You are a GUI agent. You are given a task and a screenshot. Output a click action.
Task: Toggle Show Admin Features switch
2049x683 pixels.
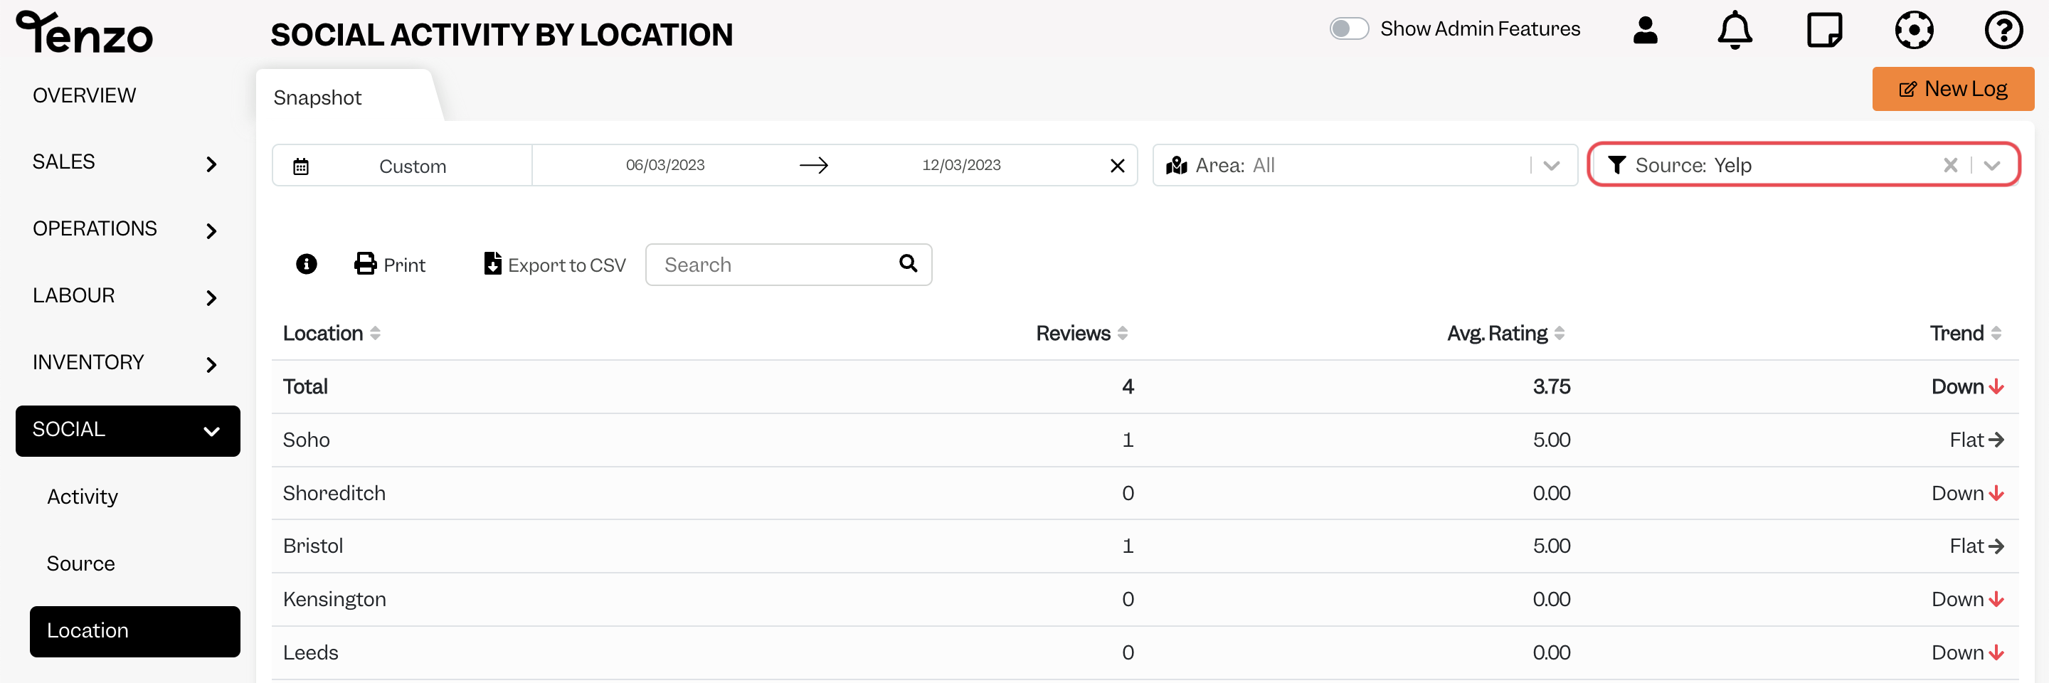point(1349,28)
